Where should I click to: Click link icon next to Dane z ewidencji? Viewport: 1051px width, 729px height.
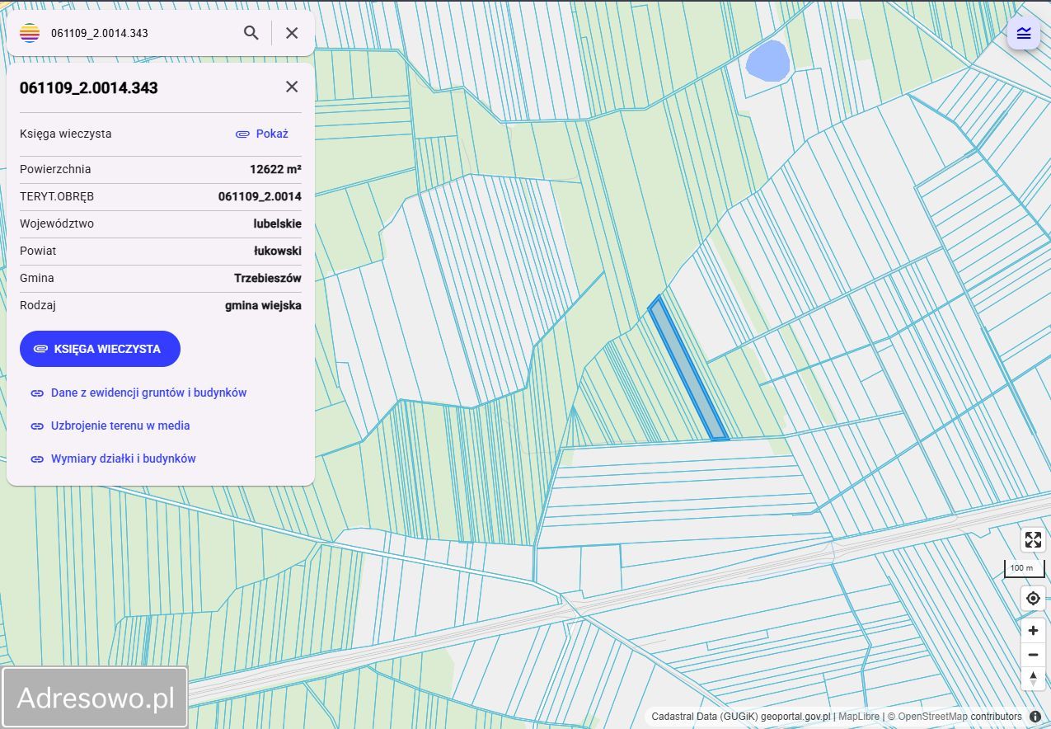point(37,393)
